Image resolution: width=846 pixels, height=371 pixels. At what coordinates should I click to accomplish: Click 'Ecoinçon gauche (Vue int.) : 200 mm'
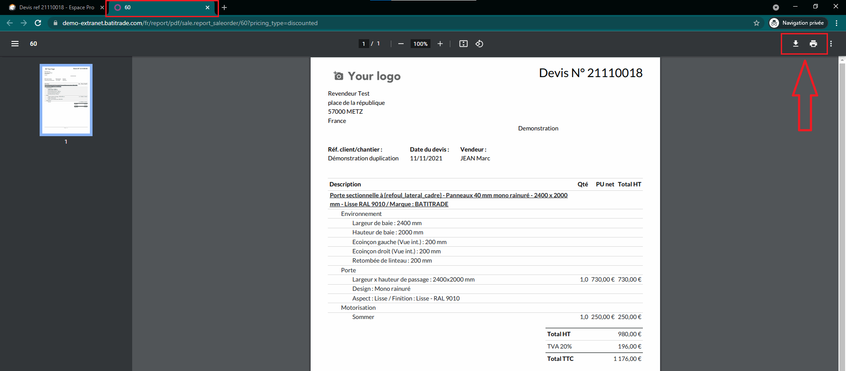click(x=399, y=242)
